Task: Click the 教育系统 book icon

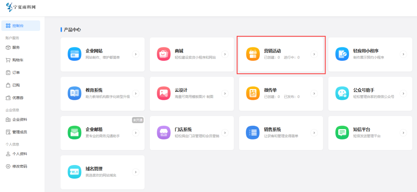Action: tap(75, 93)
